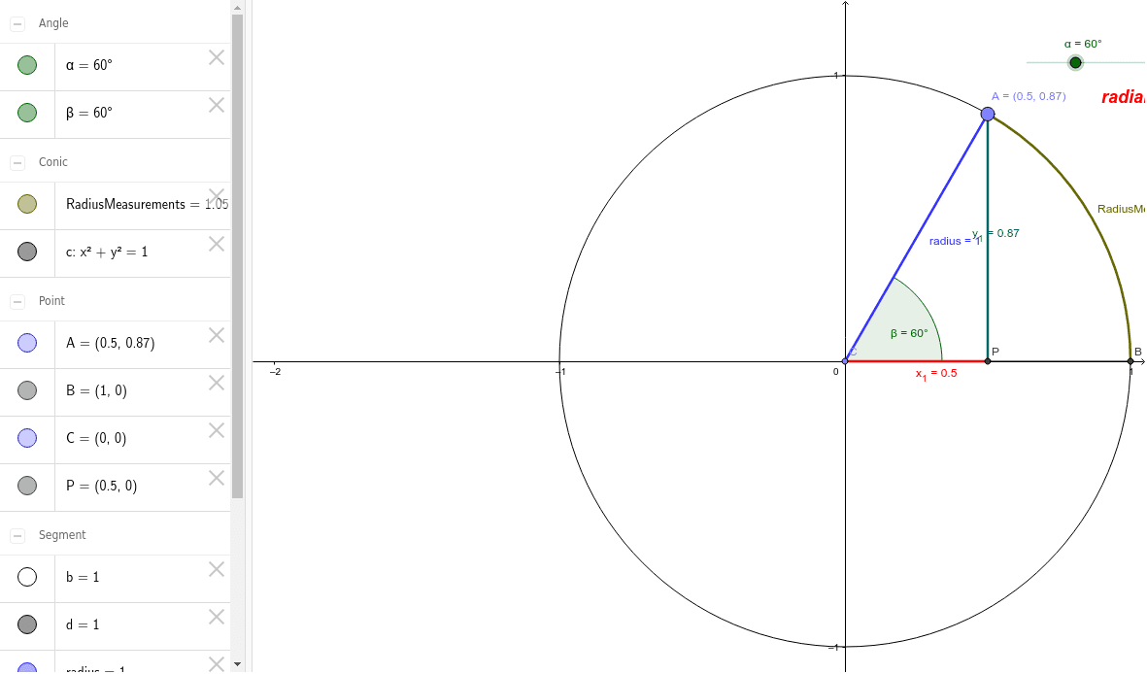Remove conic c via its X icon

216,244
